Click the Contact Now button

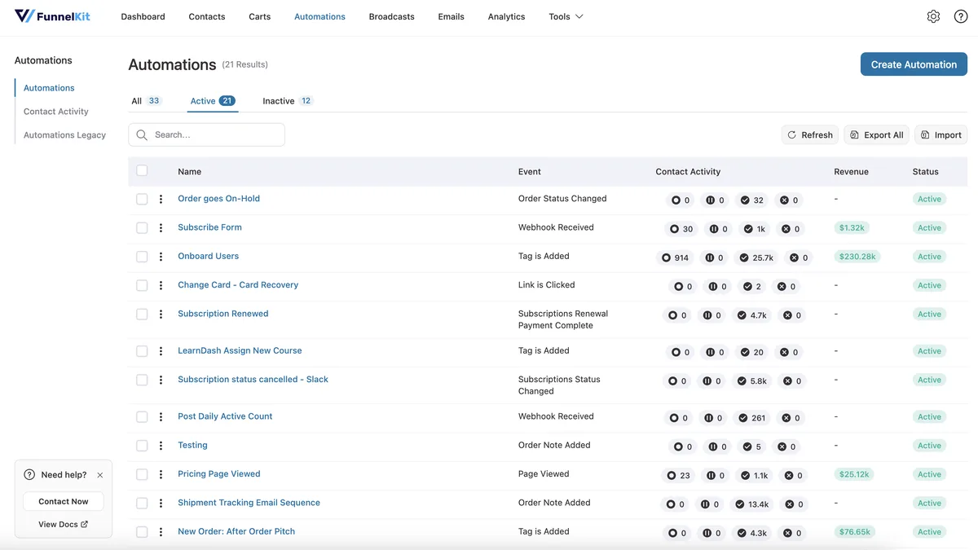[64, 501]
